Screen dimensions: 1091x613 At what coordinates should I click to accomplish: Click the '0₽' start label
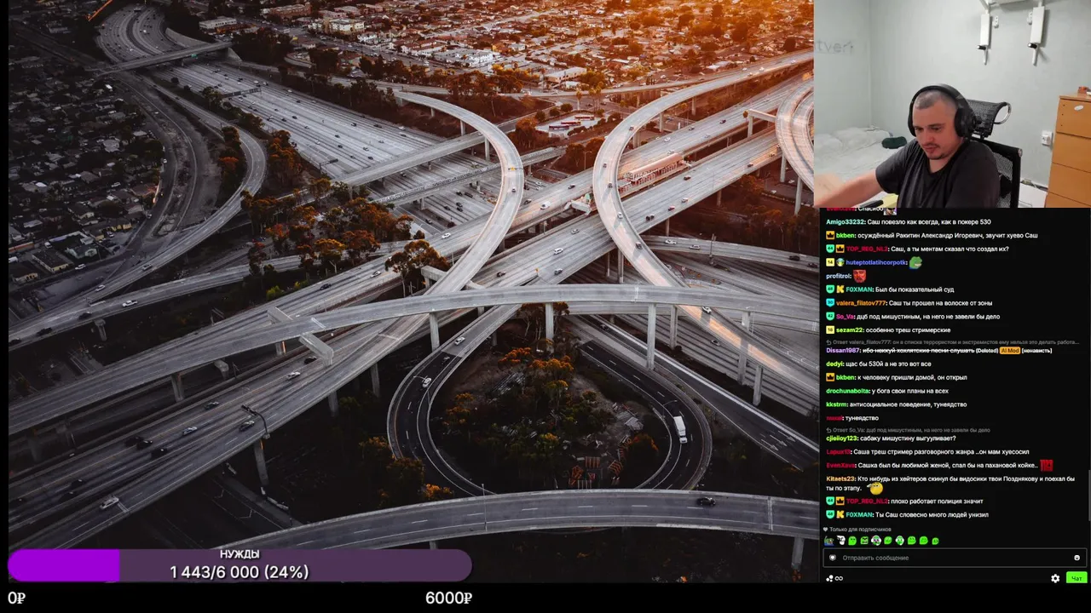pyautogui.click(x=16, y=598)
